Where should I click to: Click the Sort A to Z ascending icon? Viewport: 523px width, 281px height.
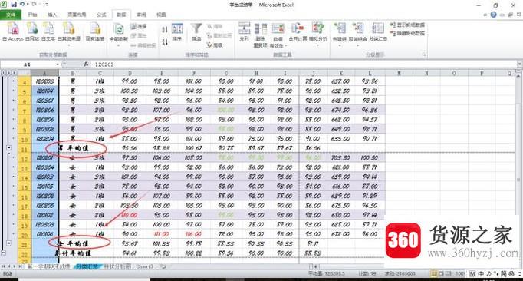click(165, 30)
